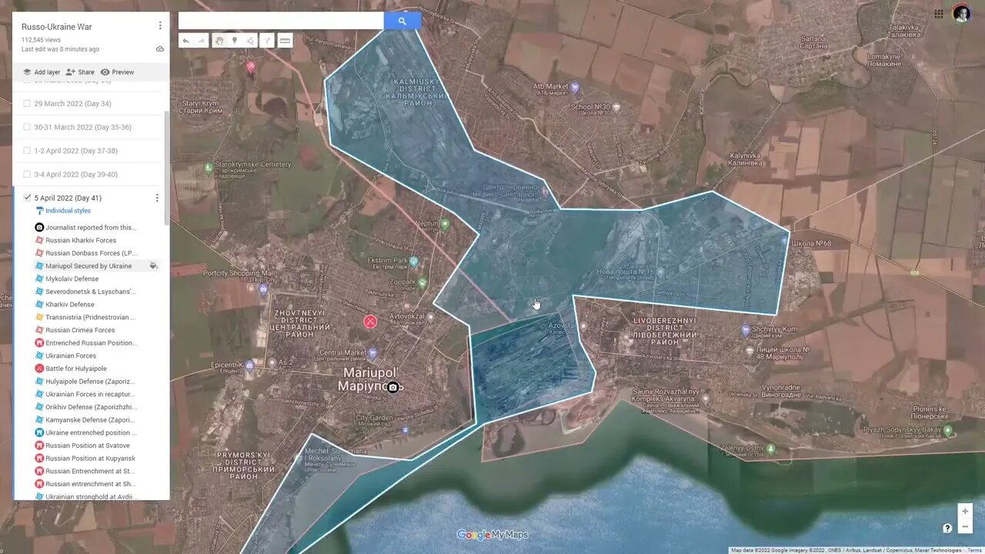Click the layer panel scrollbar

coord(167,168)
